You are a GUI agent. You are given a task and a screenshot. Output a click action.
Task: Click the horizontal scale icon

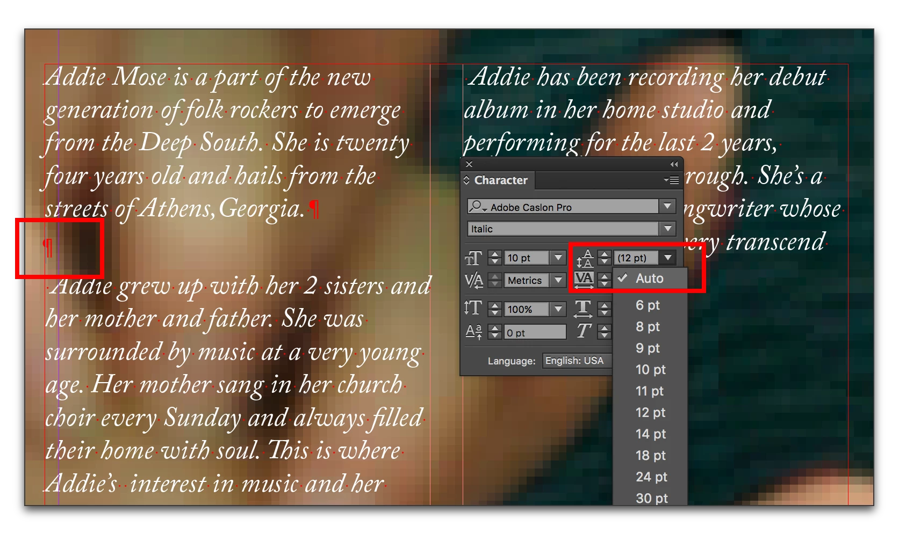(583, 309)
